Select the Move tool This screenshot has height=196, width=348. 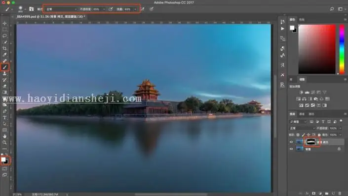pos(4,23)
